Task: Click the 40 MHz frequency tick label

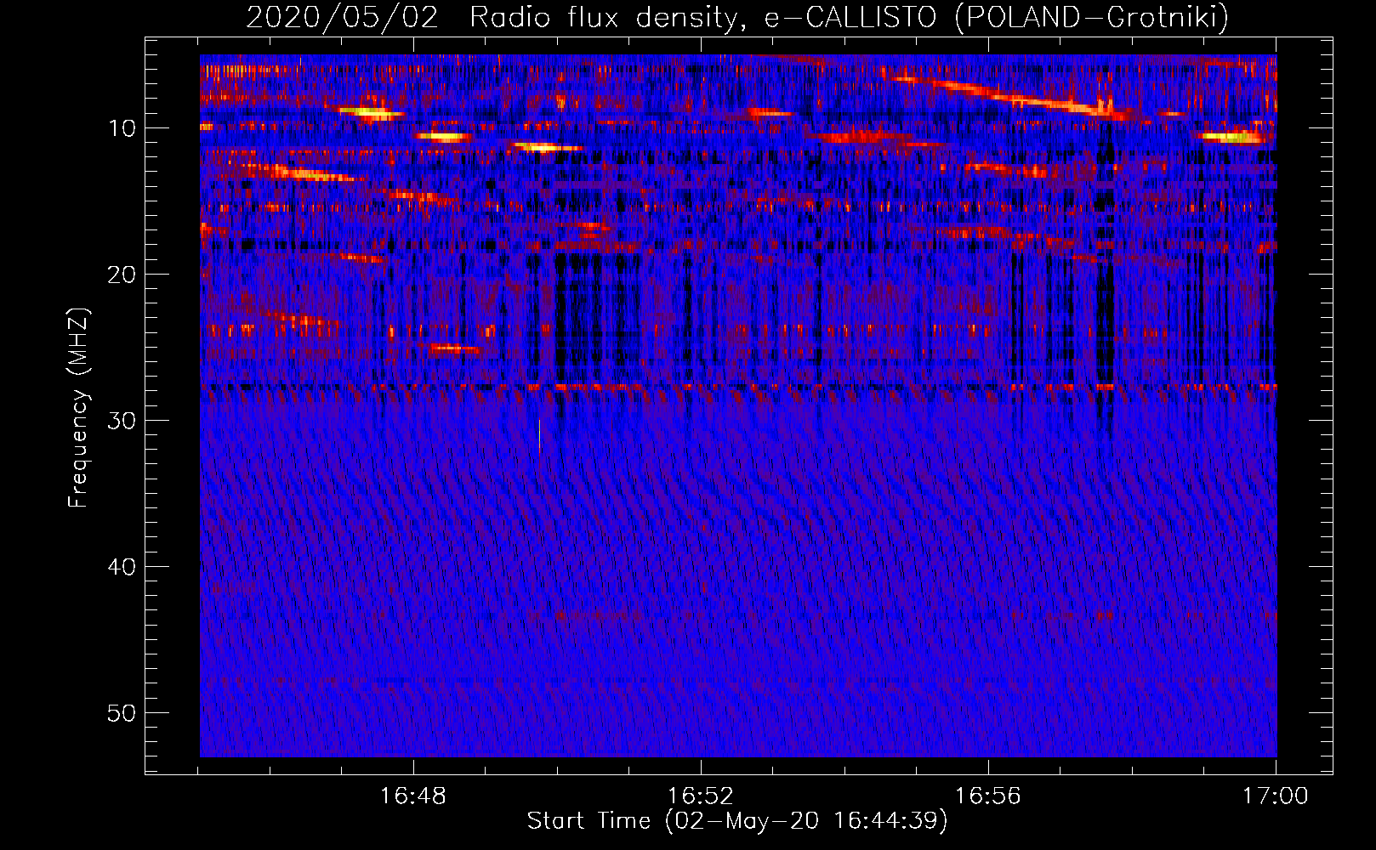Action: pos(122,567)
